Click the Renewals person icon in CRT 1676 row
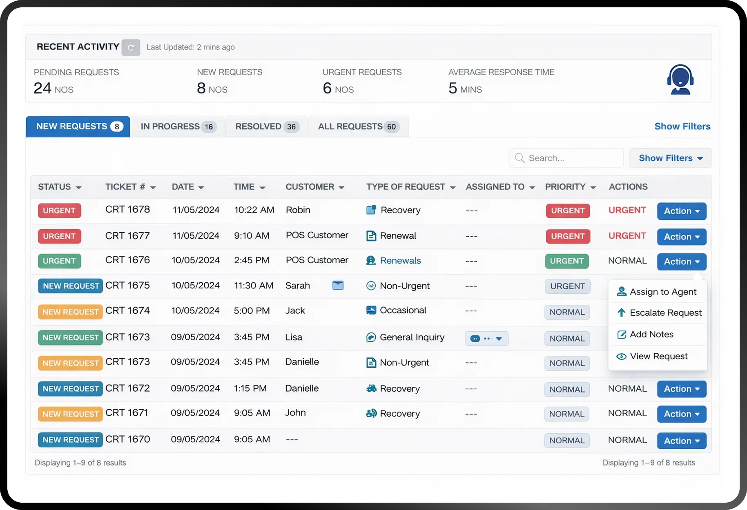This screenshot has width=747, height=510. (x=371, y=260)
